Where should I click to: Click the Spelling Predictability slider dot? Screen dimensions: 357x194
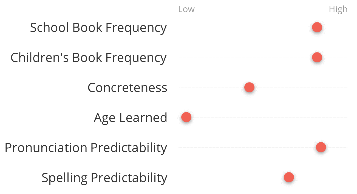click(289, 177)
